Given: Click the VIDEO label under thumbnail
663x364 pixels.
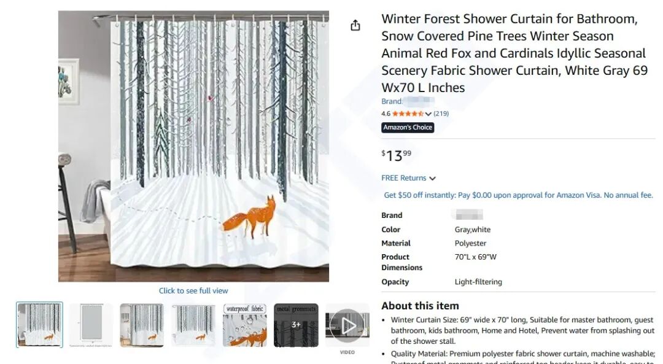Looking at the screenshot, I should pos(347,352).
